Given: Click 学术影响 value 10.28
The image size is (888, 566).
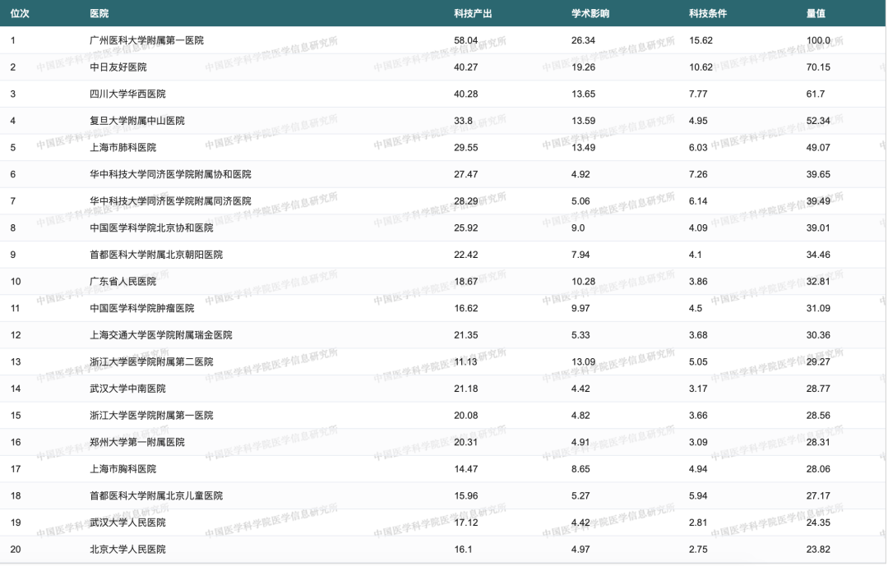Looking at the screenshot, I should point(583,281).
